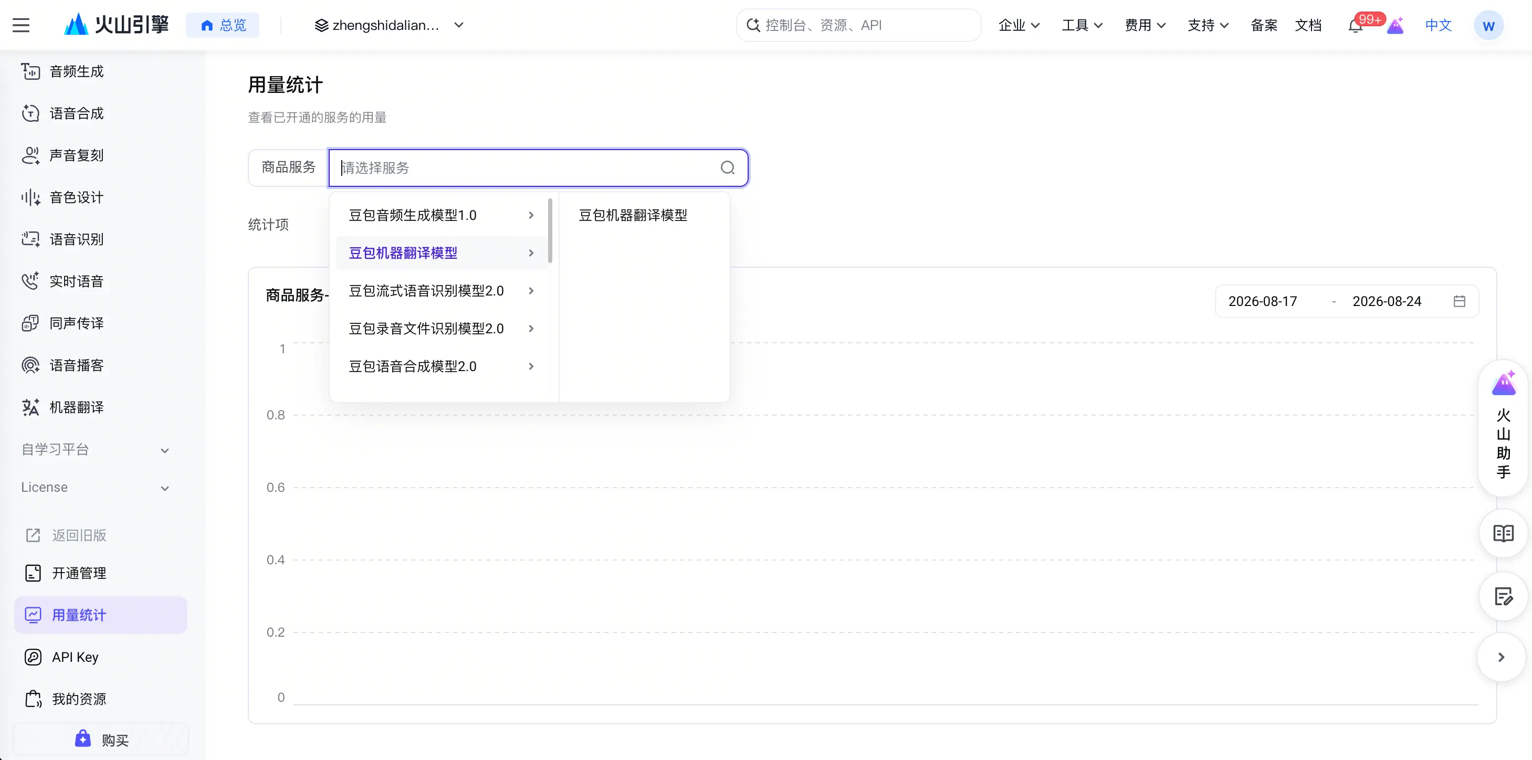The image size is (1532, 760).
Task: Open the zhengshidalian project dropdown
Action: [x=389, y=25]
